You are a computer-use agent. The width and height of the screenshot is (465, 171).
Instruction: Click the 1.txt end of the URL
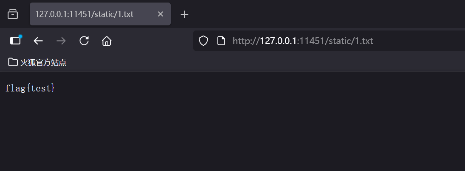364,41
